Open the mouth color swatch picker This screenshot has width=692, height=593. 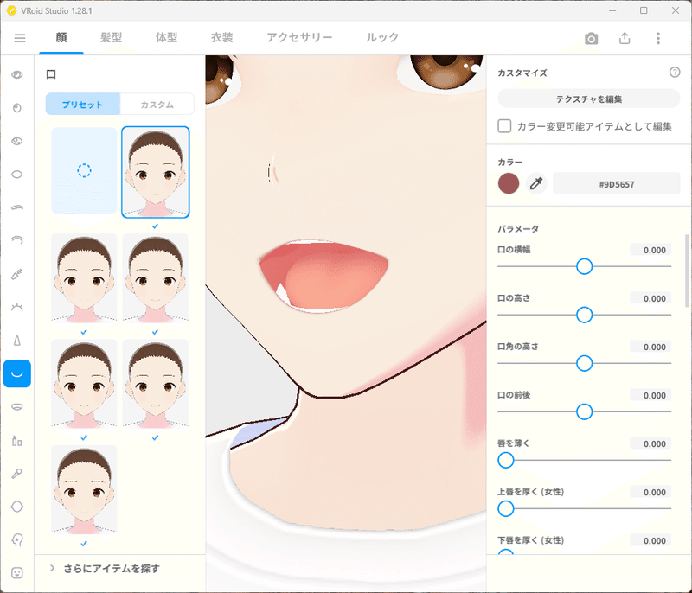click(509, 183)
